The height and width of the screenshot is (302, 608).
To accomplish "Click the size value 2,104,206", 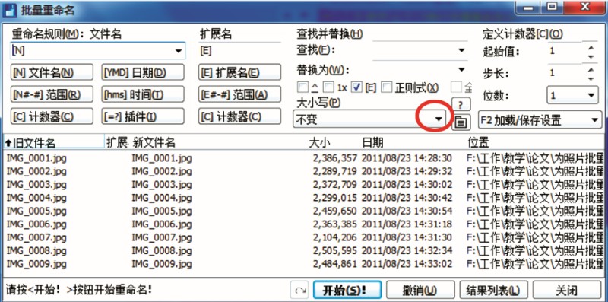I will click(x=335, y=237).
